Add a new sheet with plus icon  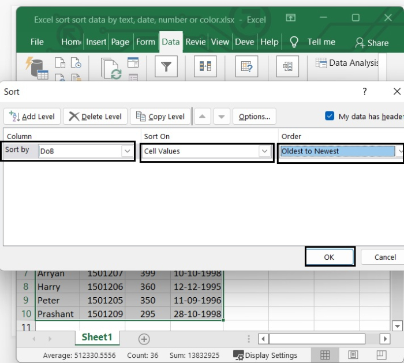point(144,339)
